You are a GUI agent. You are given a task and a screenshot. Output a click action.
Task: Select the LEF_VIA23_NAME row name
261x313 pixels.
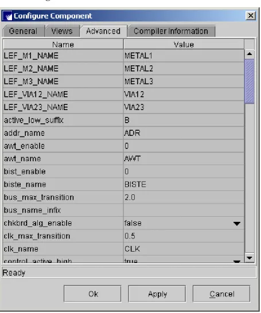point(63,107)
